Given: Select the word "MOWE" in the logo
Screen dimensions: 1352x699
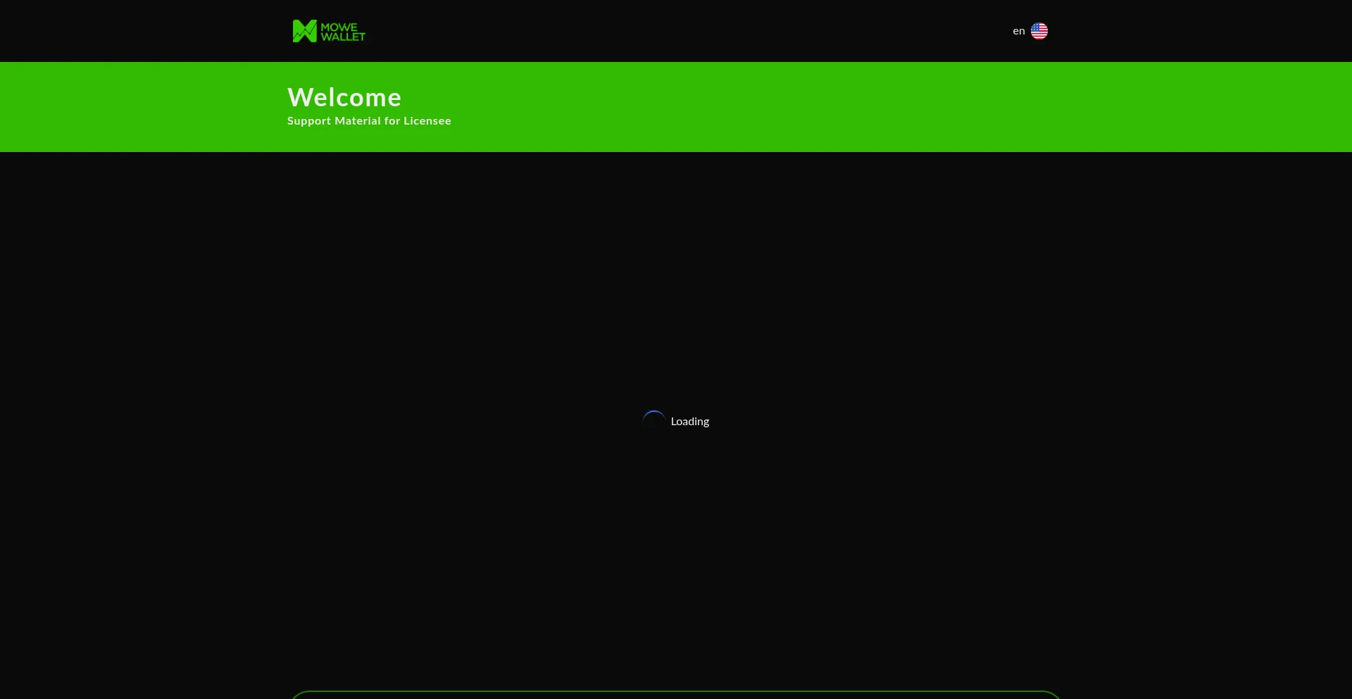Looking at the screenshot, I should point(339,27).
